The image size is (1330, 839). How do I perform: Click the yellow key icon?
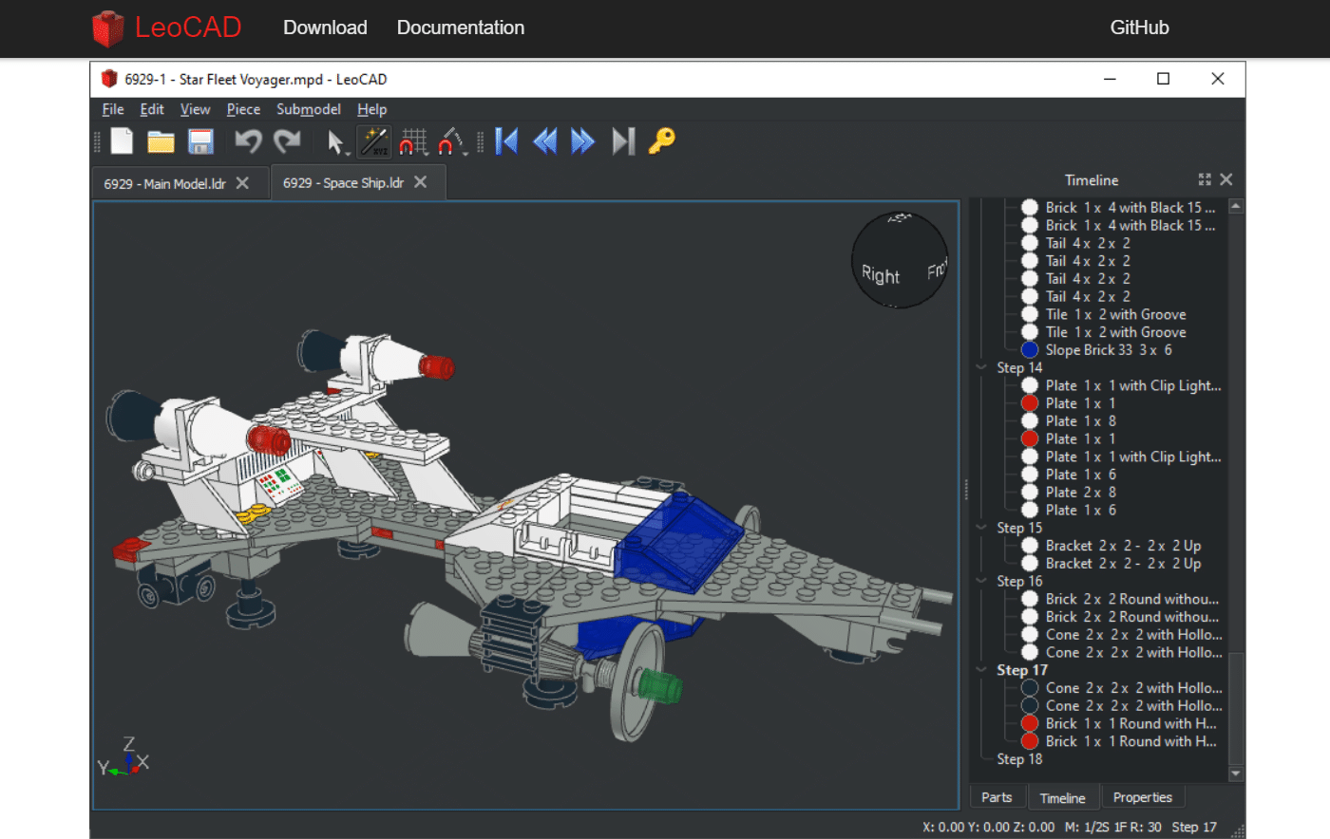pos(662,141)
